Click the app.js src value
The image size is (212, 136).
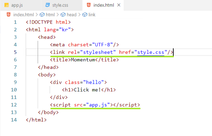tap(98, 105)
